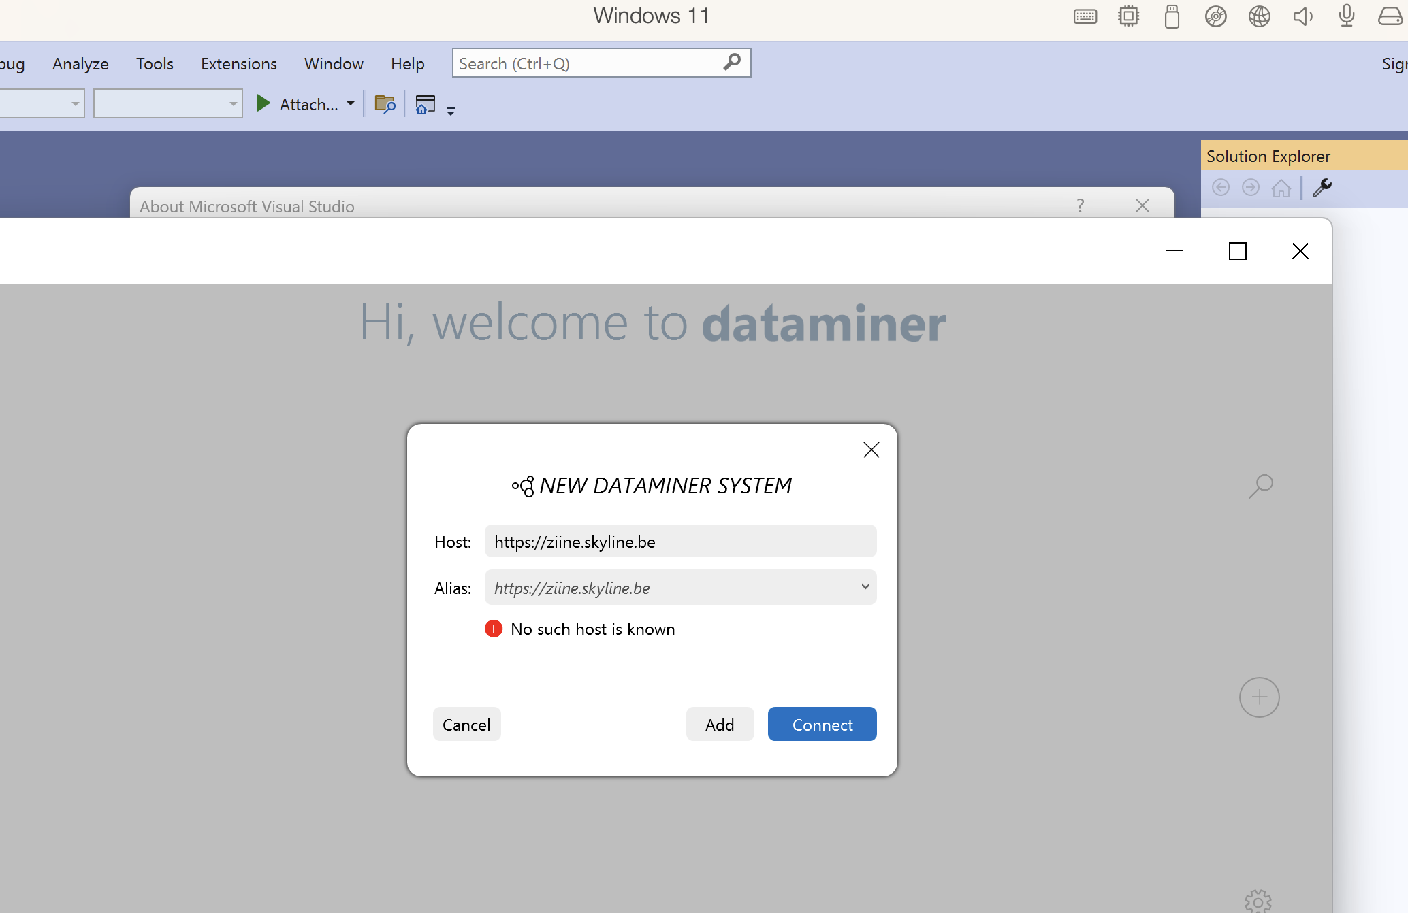Open the Help menu

[x=408, y=63]
